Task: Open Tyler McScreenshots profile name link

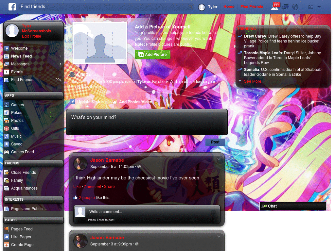Action: coord(36,29)
